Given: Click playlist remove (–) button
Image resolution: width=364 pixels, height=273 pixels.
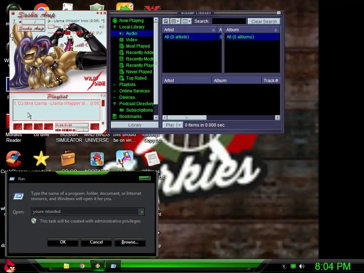Looking at the screenshot, I should pyautogui.click(x=28, y=127).
